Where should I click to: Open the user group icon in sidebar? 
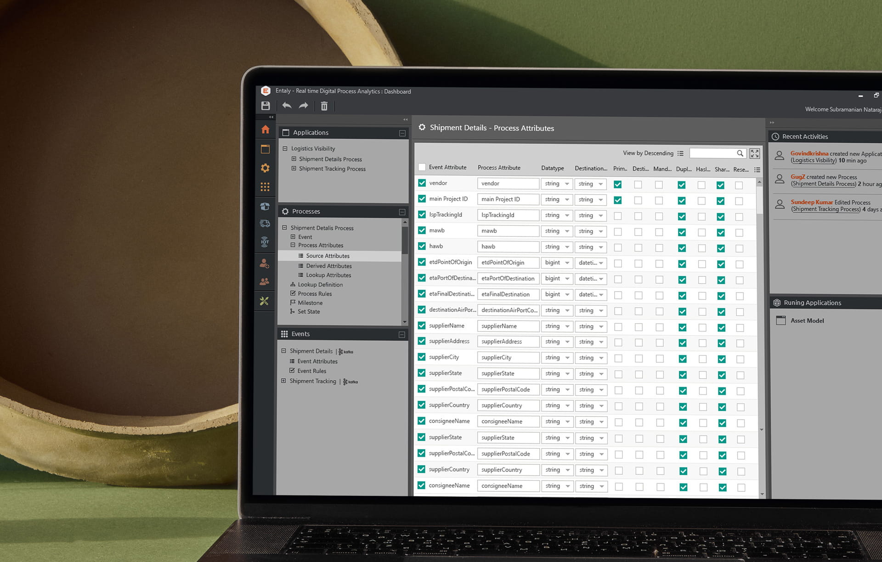[x=265, y=281]
